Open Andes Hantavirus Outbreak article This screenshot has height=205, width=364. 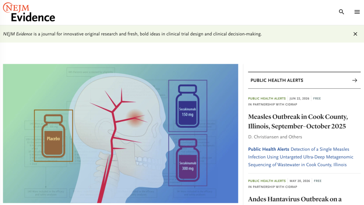click(x=295, y=199)
